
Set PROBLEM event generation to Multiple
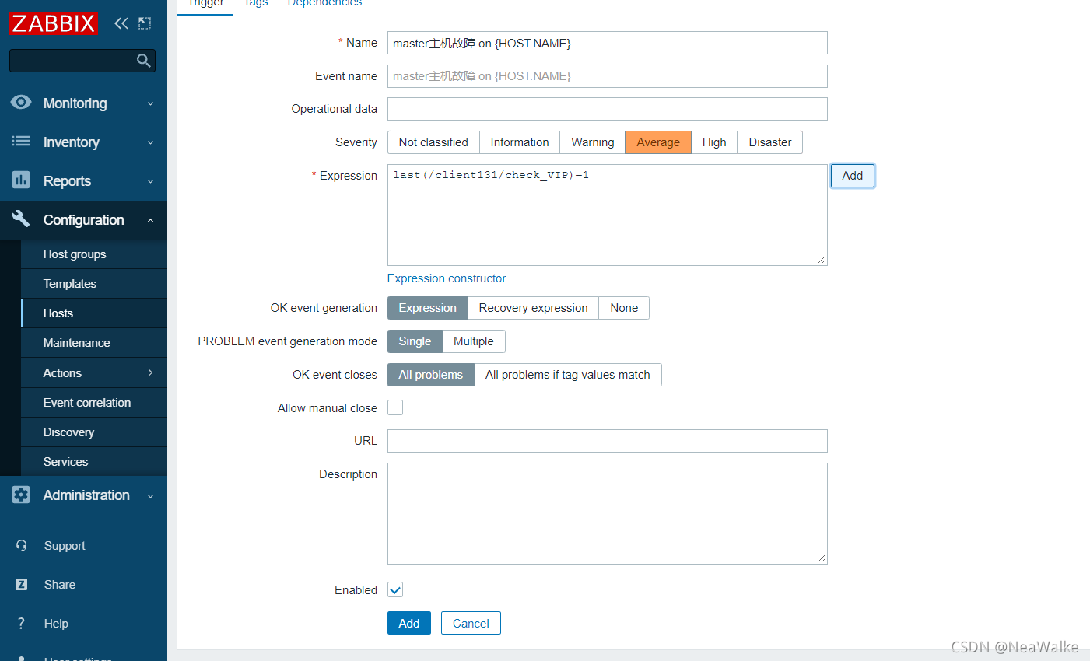click(474, 341)
